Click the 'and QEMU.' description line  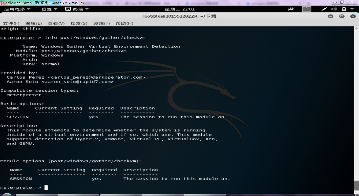coord(21,143)
